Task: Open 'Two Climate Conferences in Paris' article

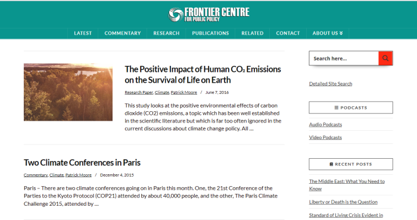Action: [x=82, y=162]
